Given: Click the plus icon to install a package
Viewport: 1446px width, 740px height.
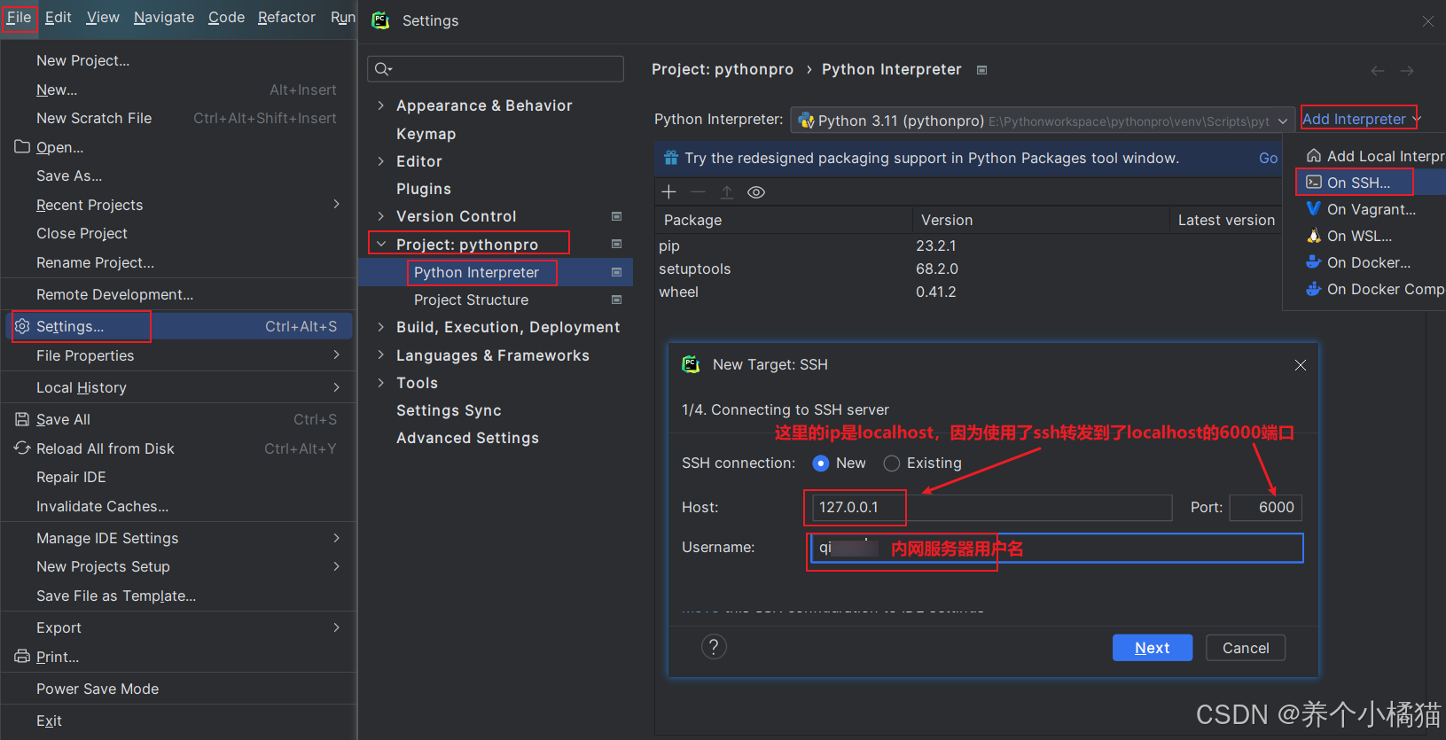Looking at the screenshot, I should pyautogui.click(x=669, y=192).
